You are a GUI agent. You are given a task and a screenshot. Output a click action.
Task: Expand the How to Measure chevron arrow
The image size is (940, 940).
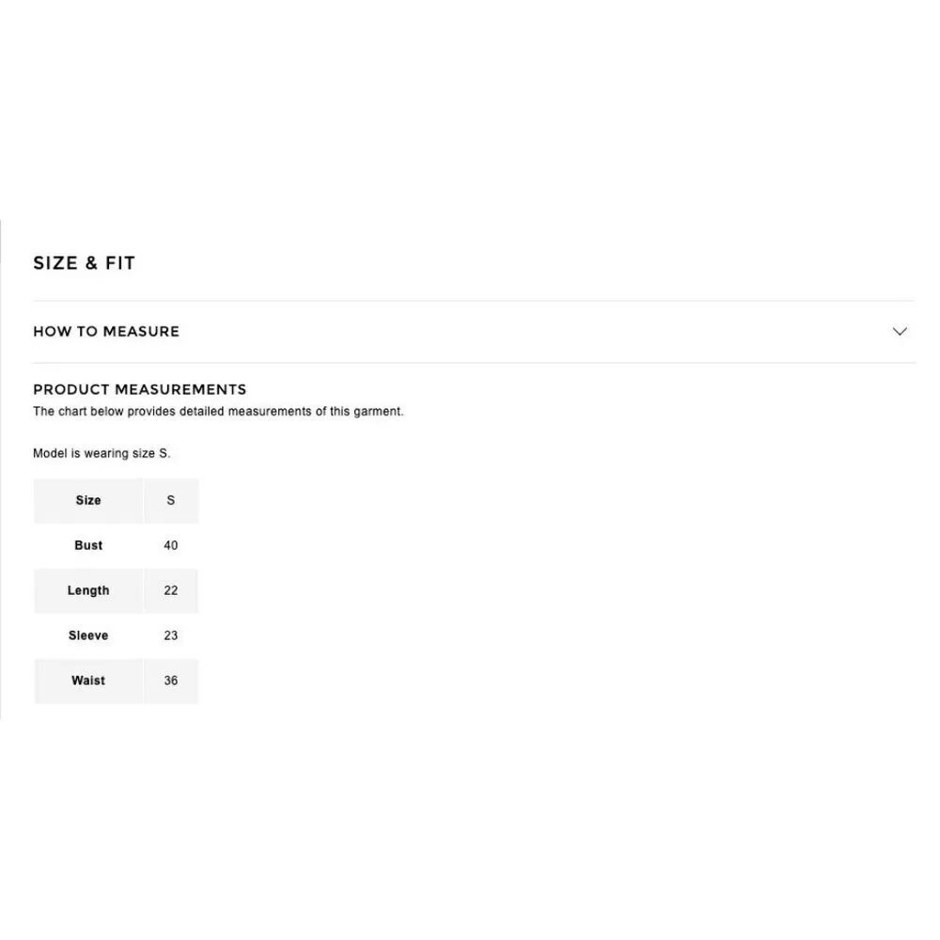(x=900, y=332)
